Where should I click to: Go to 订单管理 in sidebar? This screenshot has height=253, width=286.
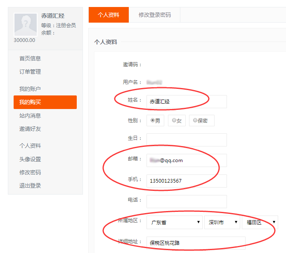tap(30, 72)
